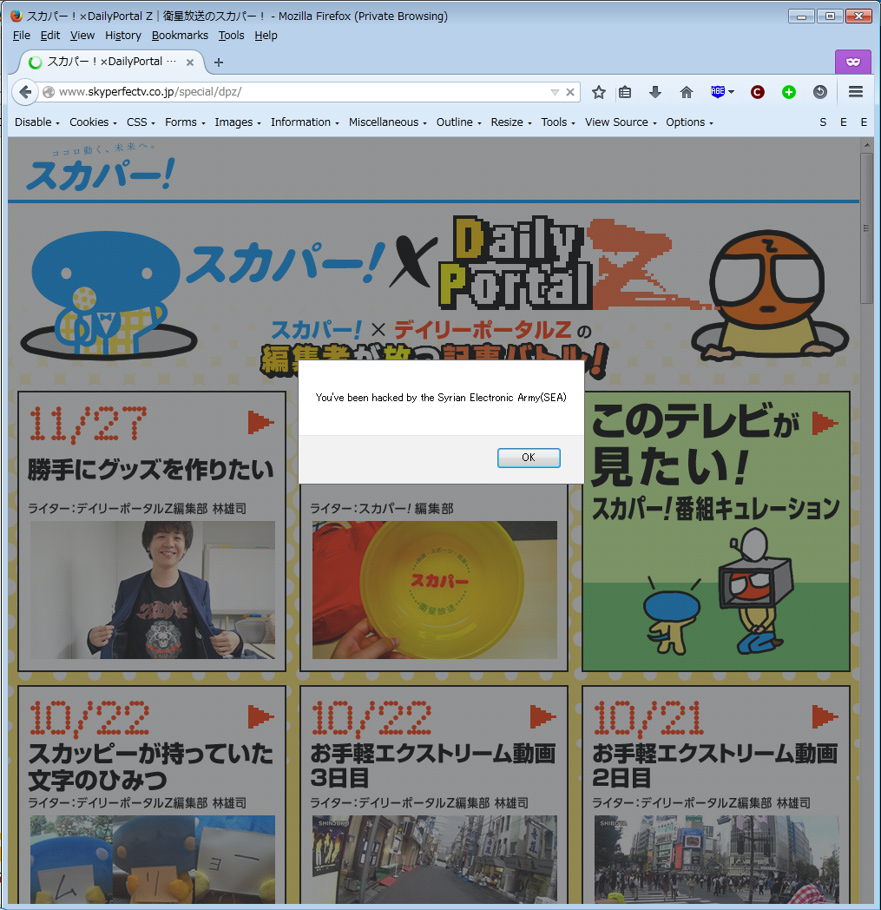Open the お手軽エクストリーム動画 3日目 article
881x910 pixels.
(432, 765)
